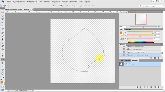This screenshot has width=165, height=92.
Task: Select the Clone Stamp tool
Action: (x=3, y=40)
